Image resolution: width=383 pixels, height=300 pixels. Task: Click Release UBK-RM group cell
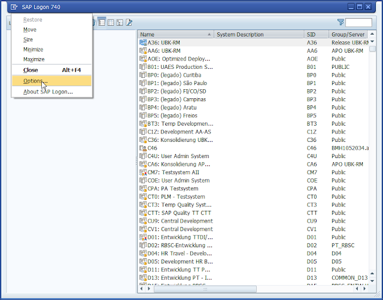tap(349, 43)
